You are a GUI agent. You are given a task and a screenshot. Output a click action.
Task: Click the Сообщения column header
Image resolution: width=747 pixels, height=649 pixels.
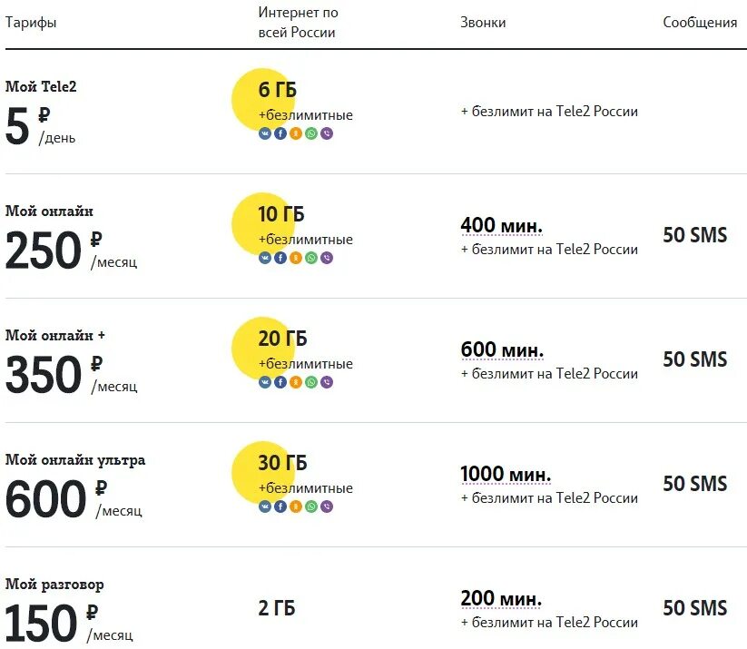coord(700,23)
